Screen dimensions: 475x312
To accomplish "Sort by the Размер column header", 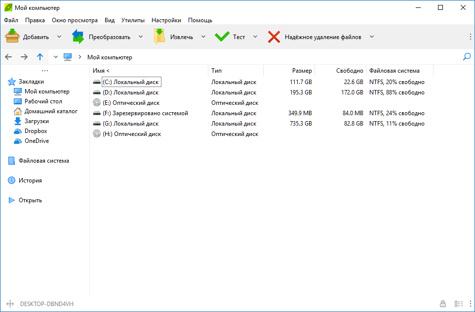I will pyautogui.click(x=302, y=70).
